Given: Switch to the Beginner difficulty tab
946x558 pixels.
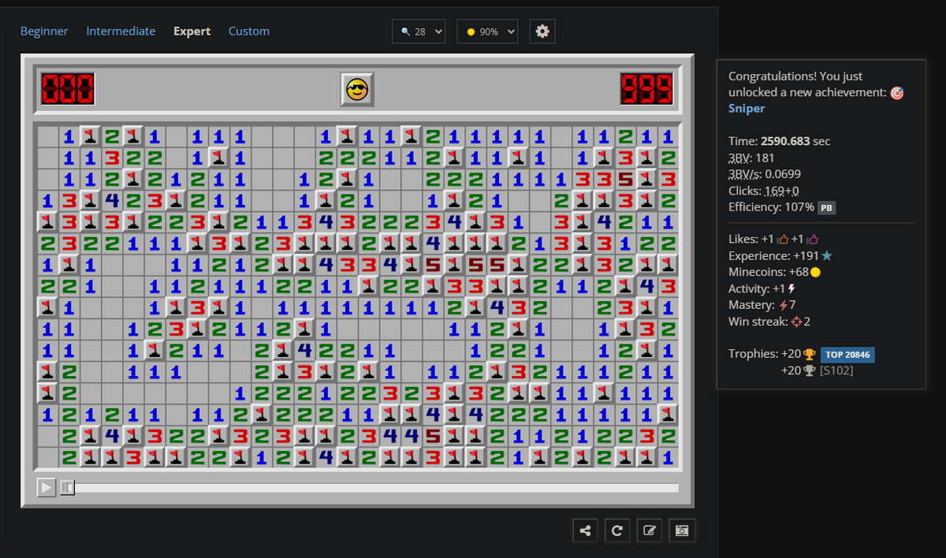Looking at the screenshot, I should (44, 31).
